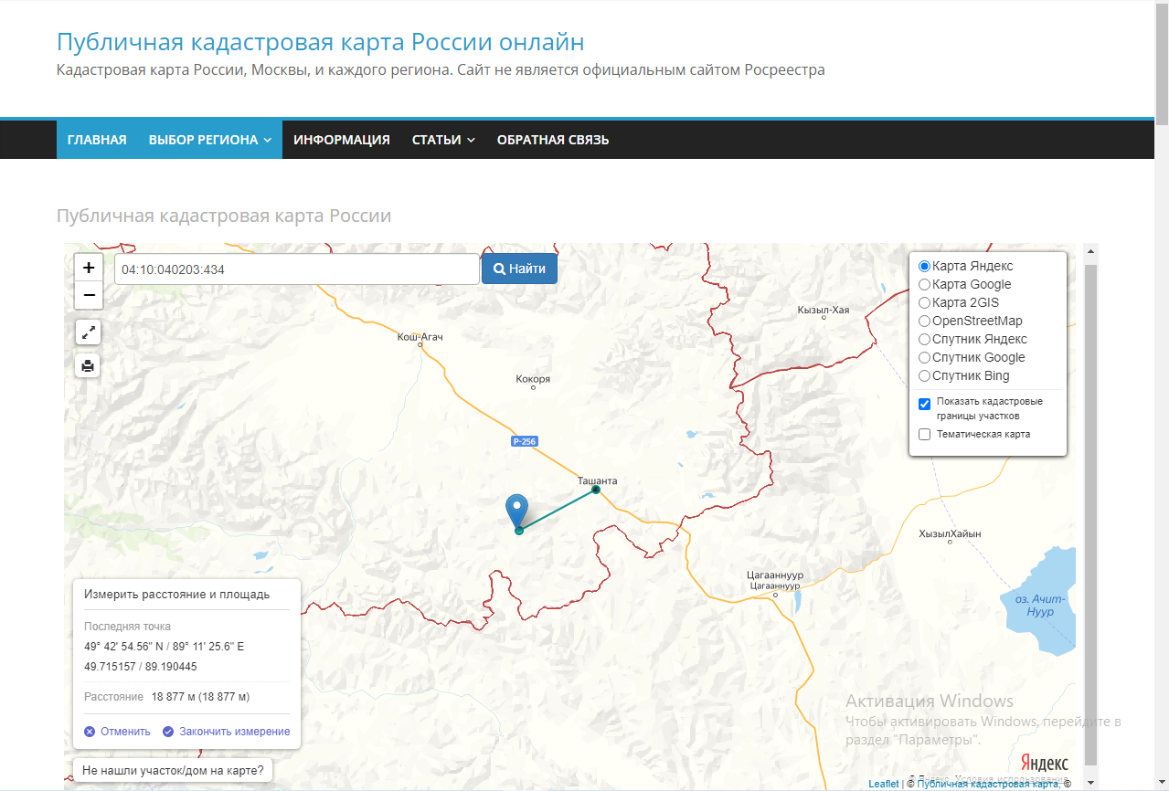Viewport: 1169px width, 791px height.
Task: Select Спутник Bing radio option
Action: 924,375
